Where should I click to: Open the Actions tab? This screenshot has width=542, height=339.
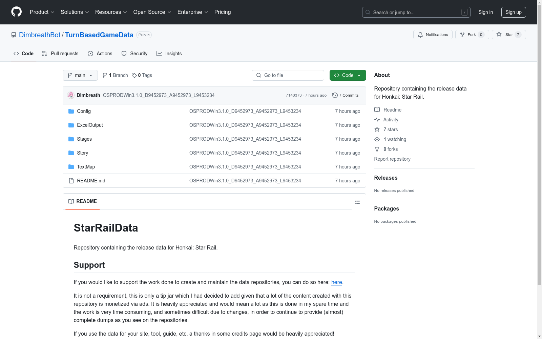[x=100, y=54]
